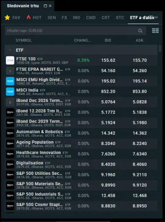Click the Sledovanie trhu panel title
This screenshot has height=222, width=165.
[23, 6]
